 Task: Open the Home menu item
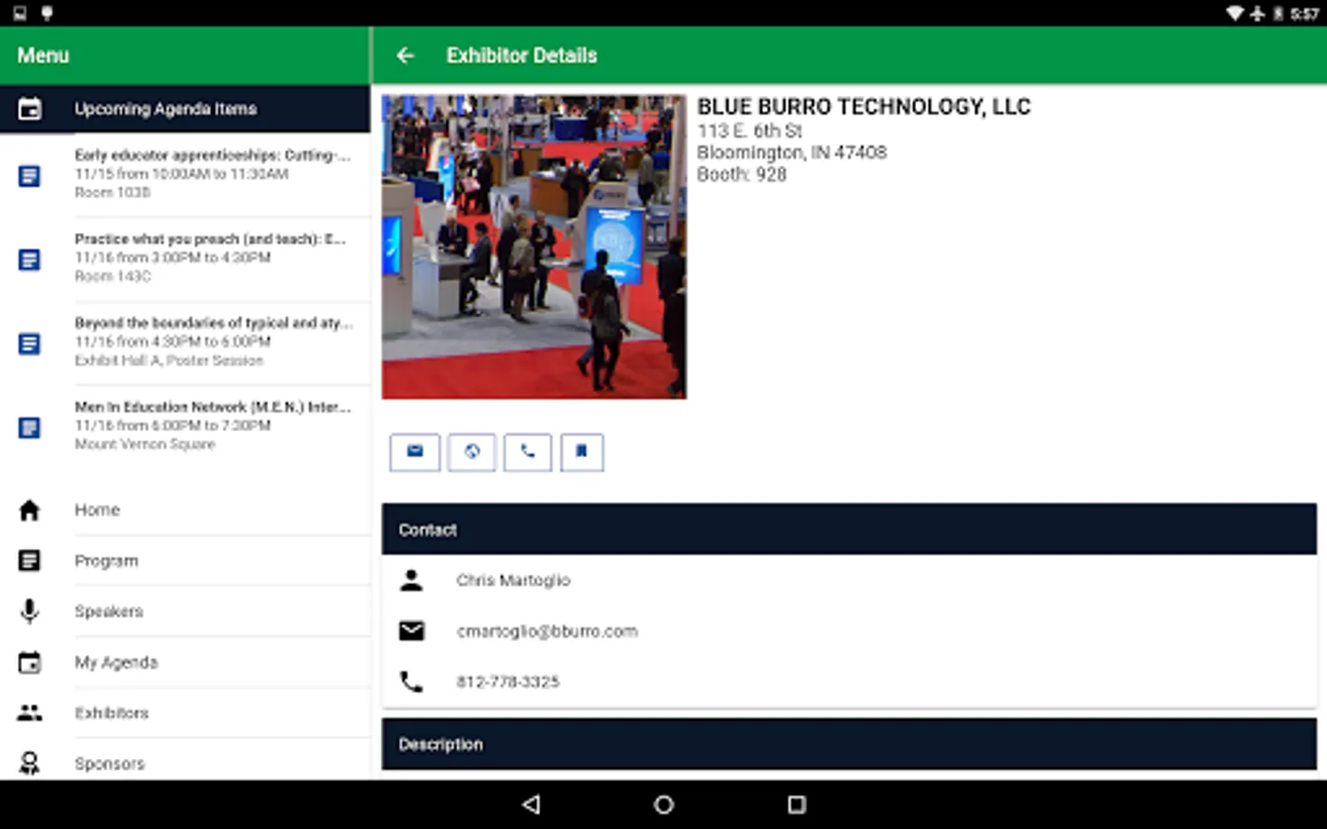point(185,510)
